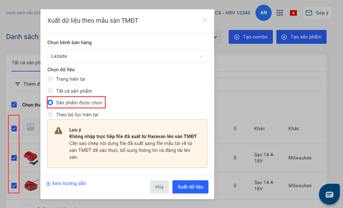Click the envelope icon on Góp ý
This screenshot has width=343, height=208.
tap(309, 13)
